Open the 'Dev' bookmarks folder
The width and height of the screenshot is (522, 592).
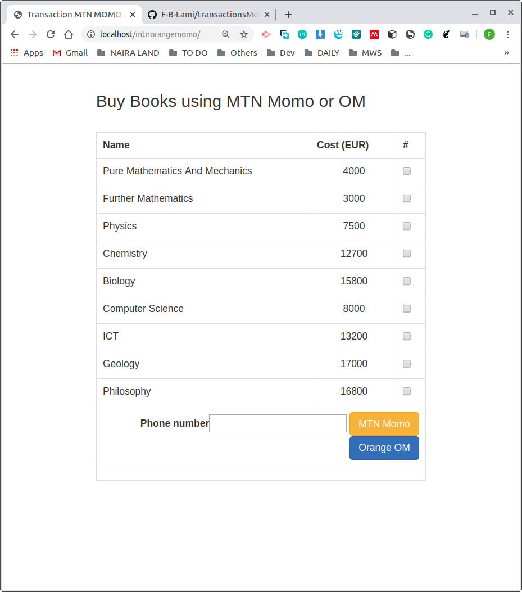tap(280, 53)
